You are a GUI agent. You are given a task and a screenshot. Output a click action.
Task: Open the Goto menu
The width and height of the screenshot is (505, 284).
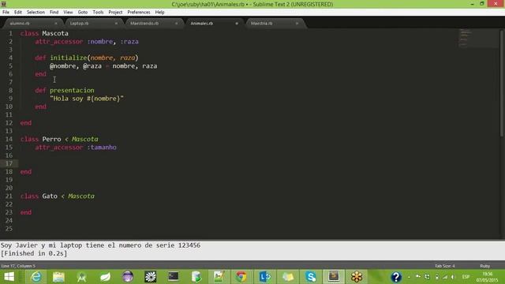click(x=82, y=13)
